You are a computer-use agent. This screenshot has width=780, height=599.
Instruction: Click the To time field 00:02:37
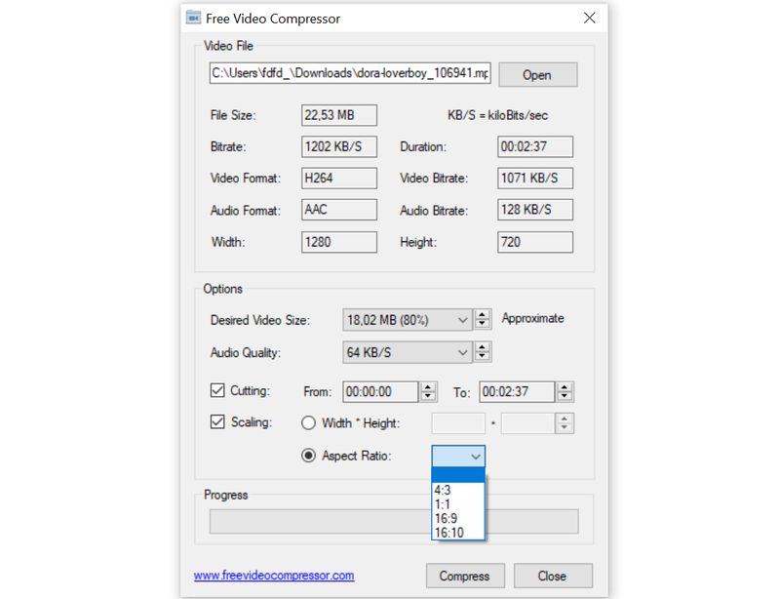pos(517,392)
